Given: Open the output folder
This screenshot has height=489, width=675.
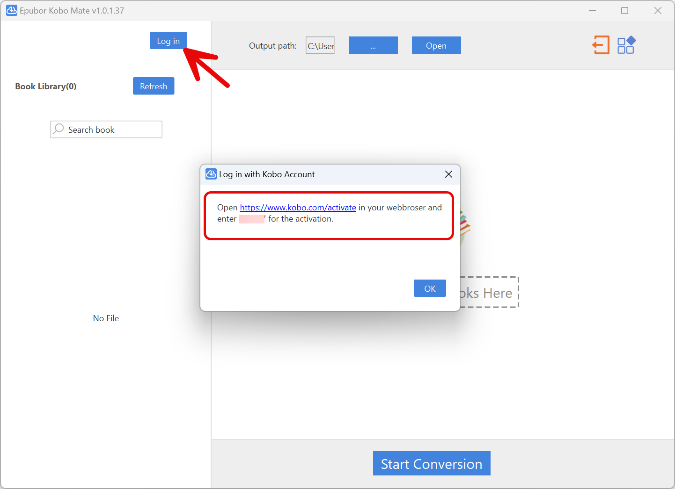Looking at the screenshot, I should coord(436,46).
